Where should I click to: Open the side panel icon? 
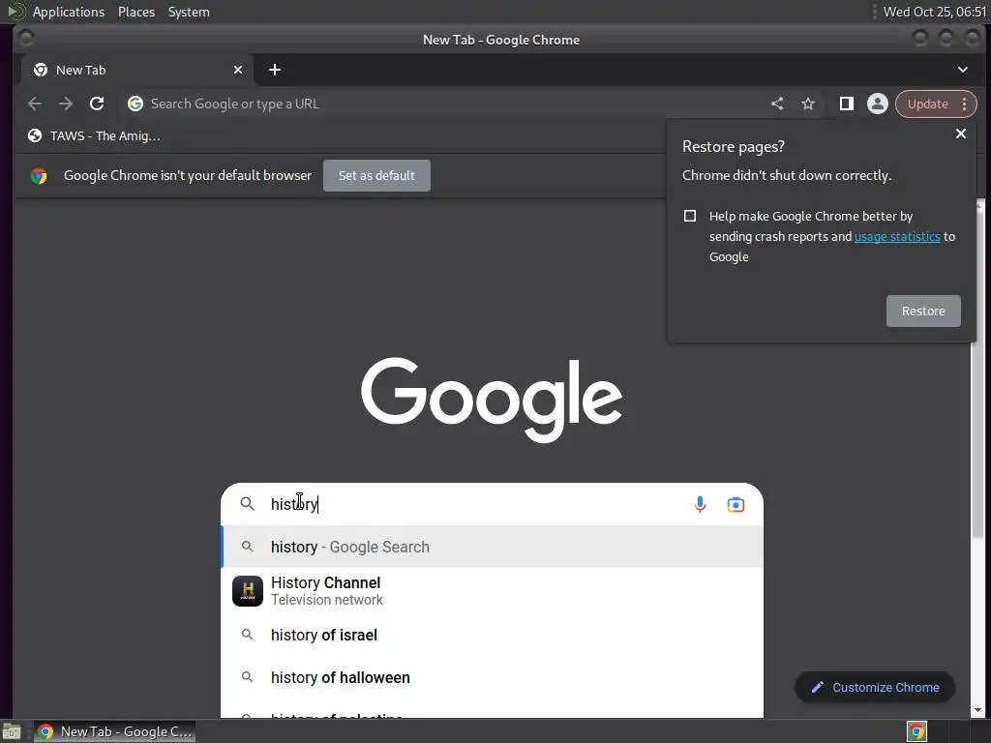(x=846, y=104)
